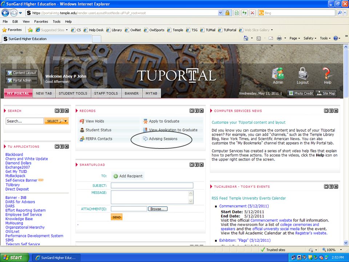Screen dimensions: 349x262
Task: Switch to the STAFF TOOLS tab
Action: 106,94
